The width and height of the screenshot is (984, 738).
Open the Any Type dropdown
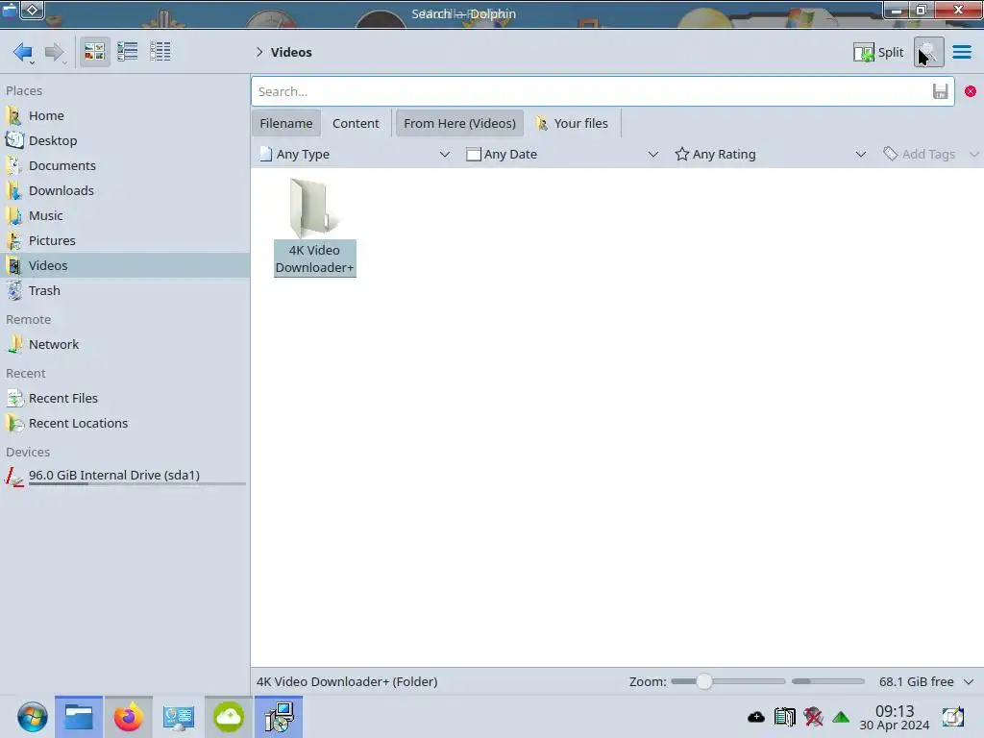pyautogui.click(x=355, y=154)
